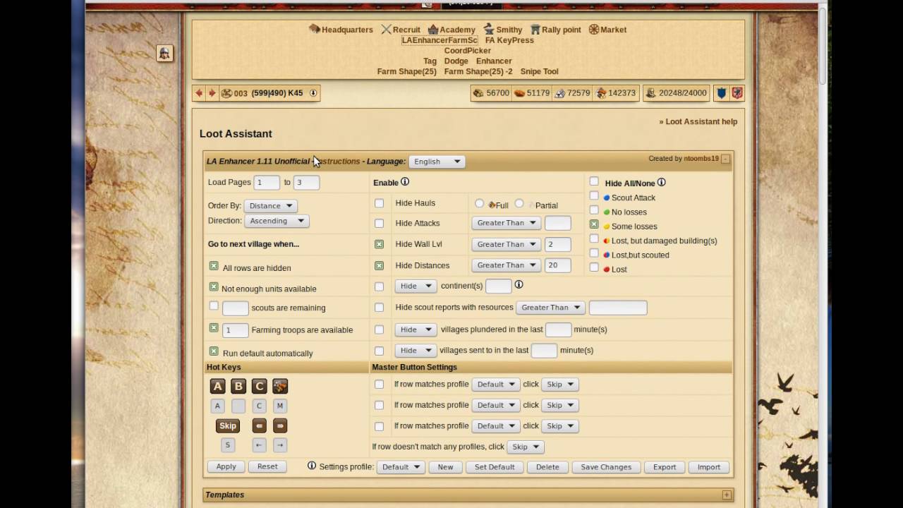
Task: Click the iron resource icon showing 72579
Action: [559, 93]
